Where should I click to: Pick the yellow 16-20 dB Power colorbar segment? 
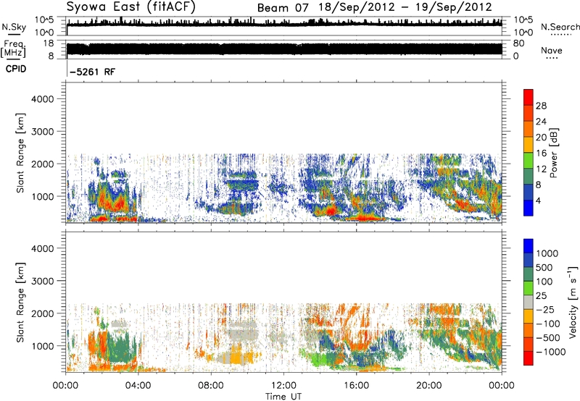tap(529, 145)
